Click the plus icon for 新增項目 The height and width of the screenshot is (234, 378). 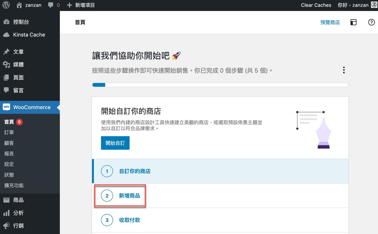69,5
